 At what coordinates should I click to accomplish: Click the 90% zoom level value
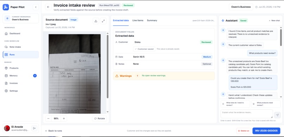click(x=56, y=119)
